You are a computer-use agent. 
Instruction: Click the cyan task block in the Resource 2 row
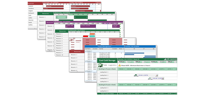coord(92,36)
